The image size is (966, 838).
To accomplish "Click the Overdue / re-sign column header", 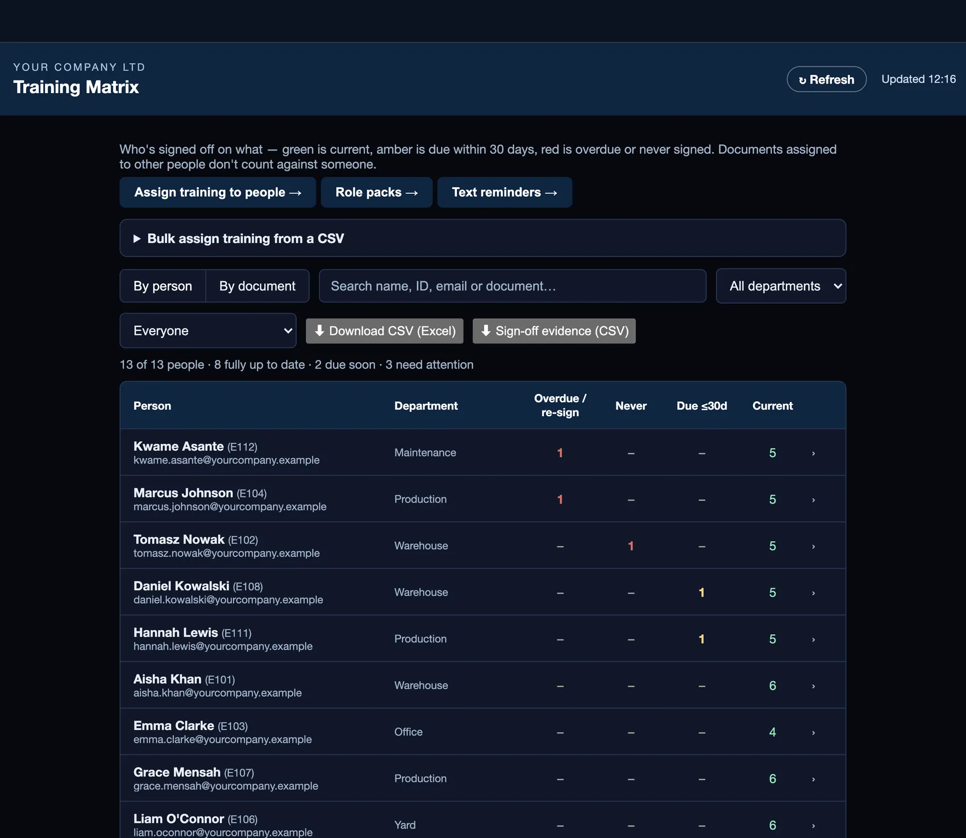I will click(560, 405).
